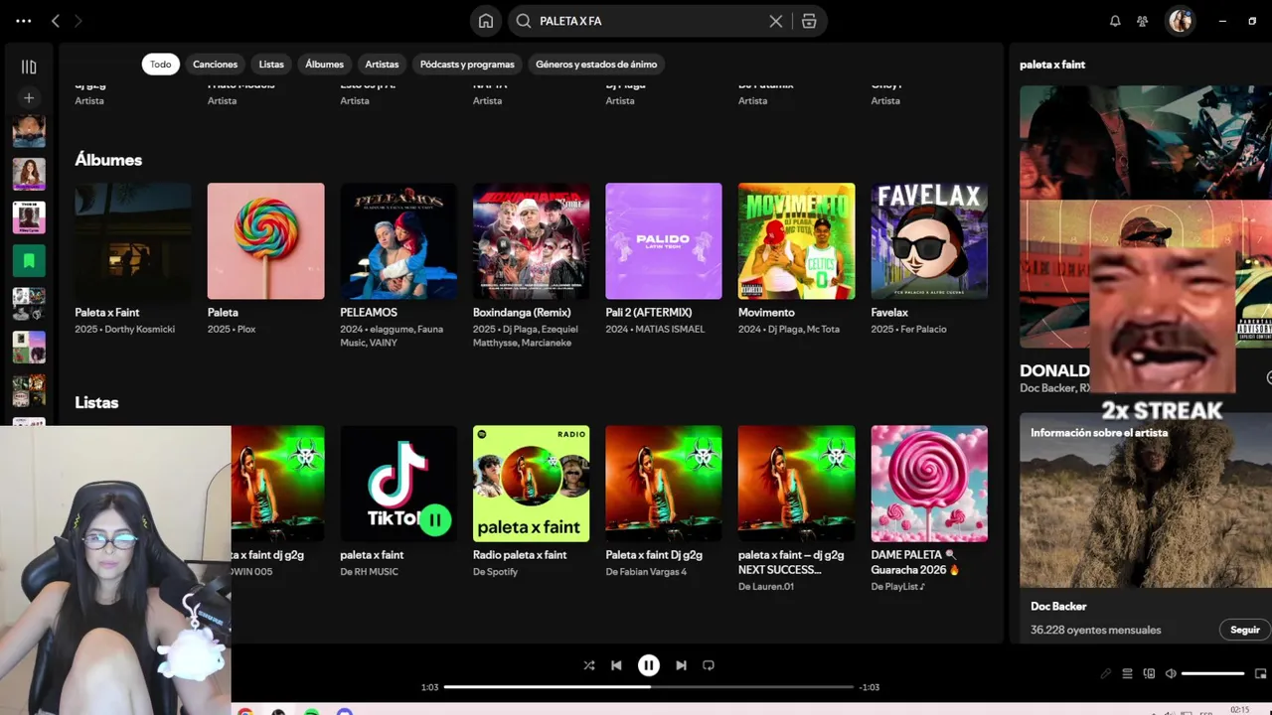The height and width of the screenshot is (715, 1272).
Task: Open the three-dots app menu
Action: click(x=24, y=20)
